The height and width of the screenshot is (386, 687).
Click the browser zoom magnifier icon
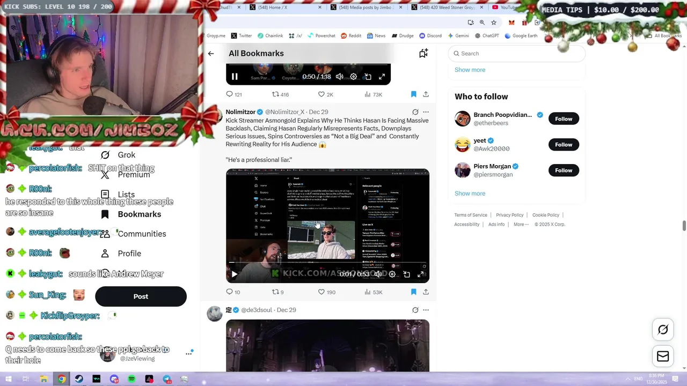pyautogui.click(x=482, y=23)
